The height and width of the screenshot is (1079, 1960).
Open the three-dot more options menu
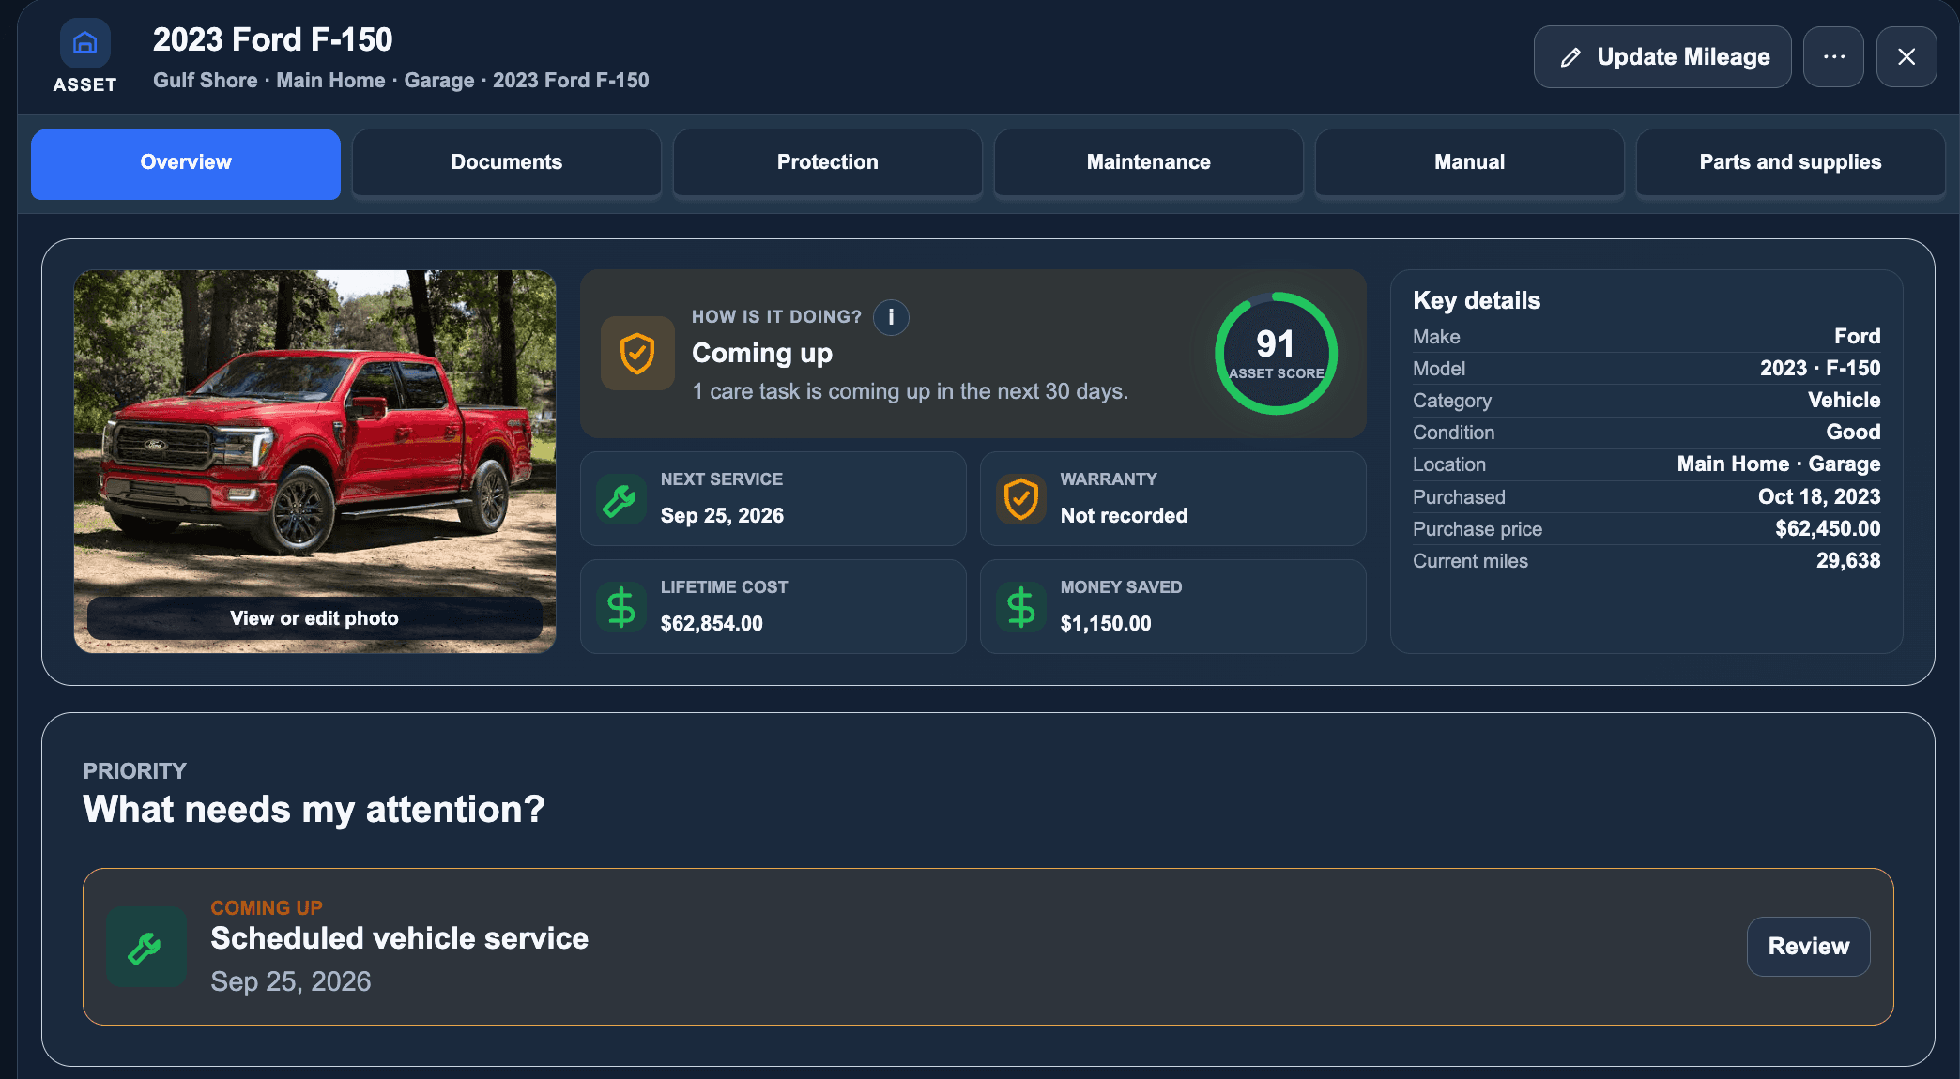tap(1833, 57)
